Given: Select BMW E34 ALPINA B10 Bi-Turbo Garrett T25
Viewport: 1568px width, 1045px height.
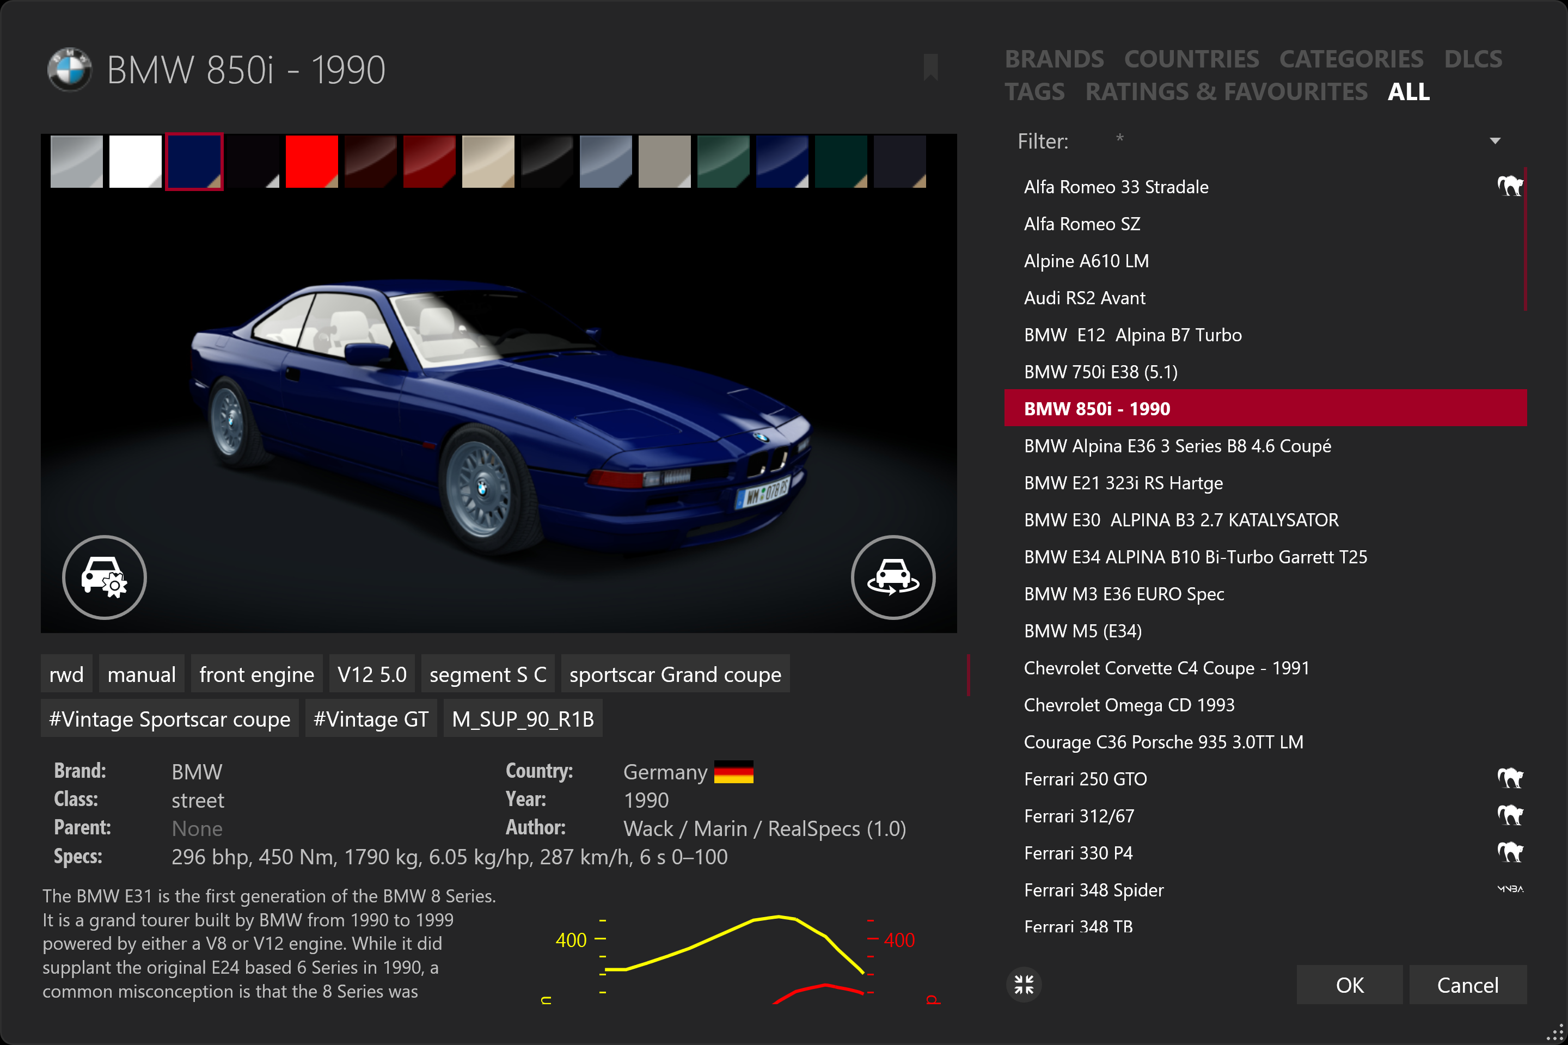Looking at the screenshot, I should 1265,556.
